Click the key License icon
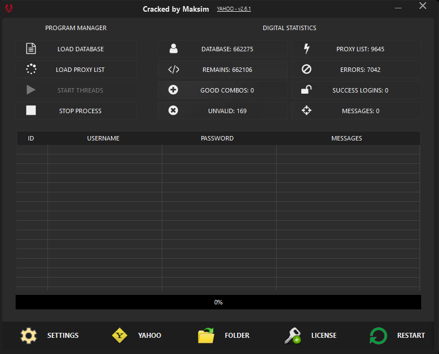Screen dimensions: 439x354 (x=293, y=336)
